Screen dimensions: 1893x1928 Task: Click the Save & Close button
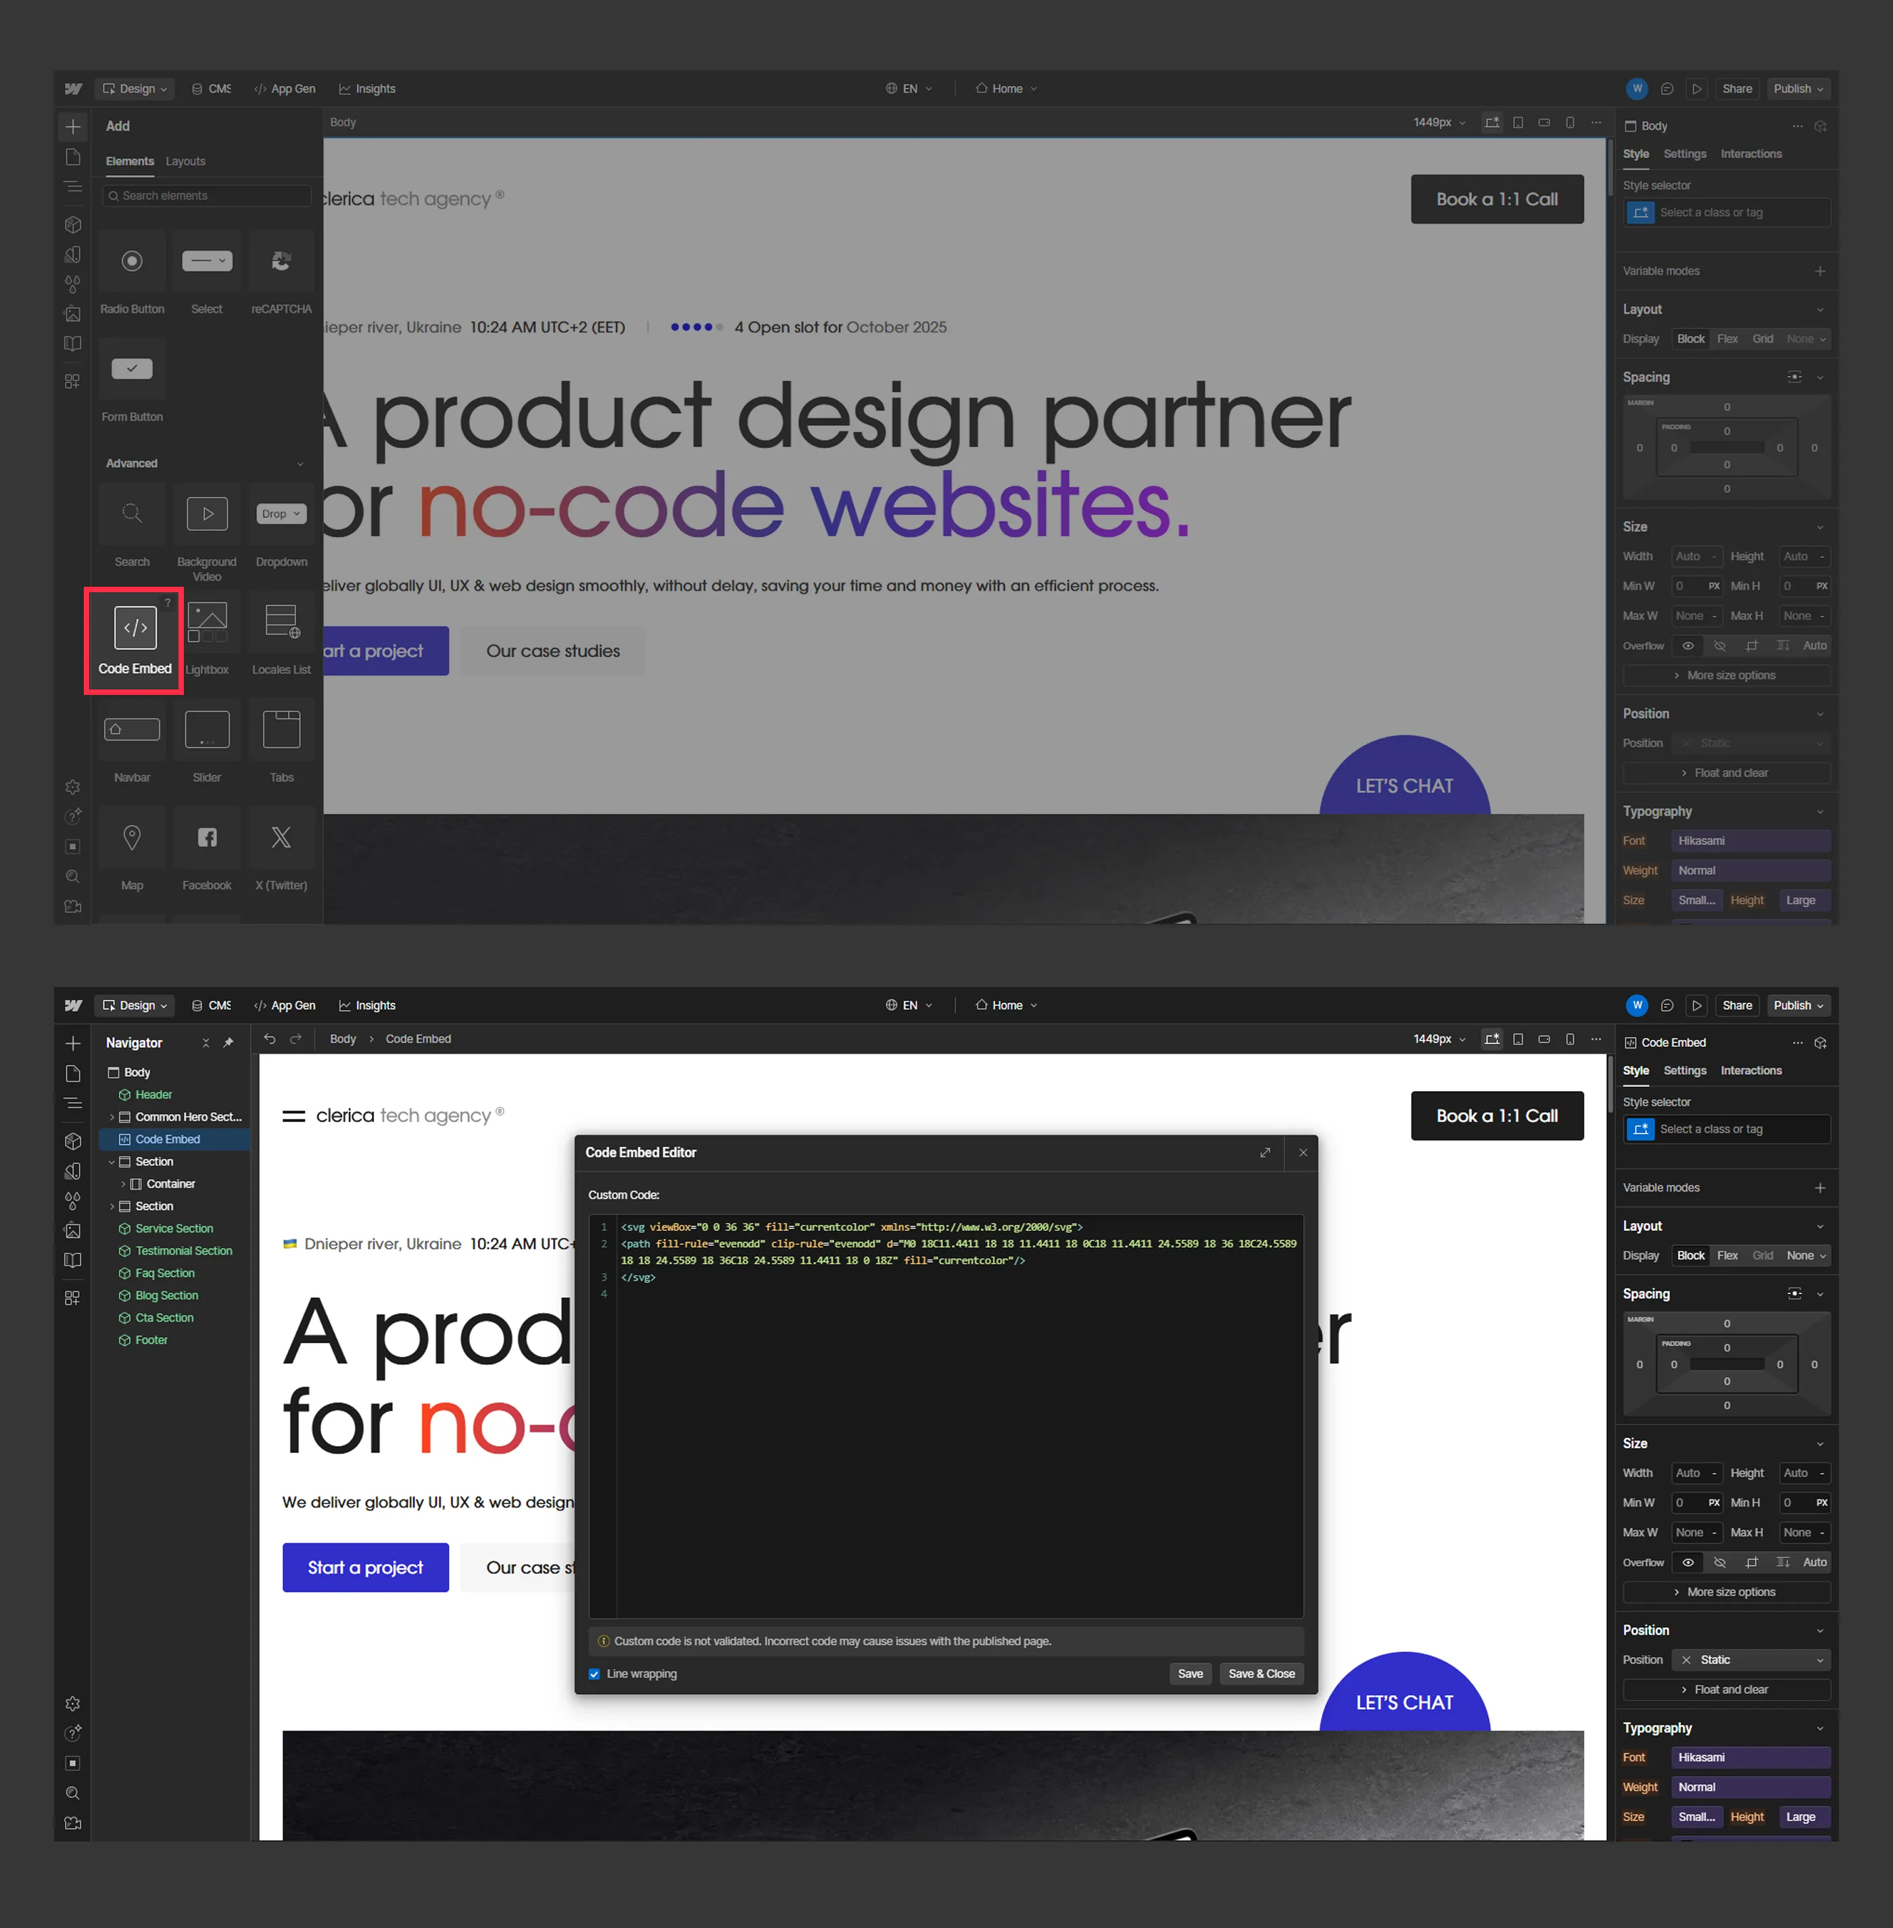1261,1674
